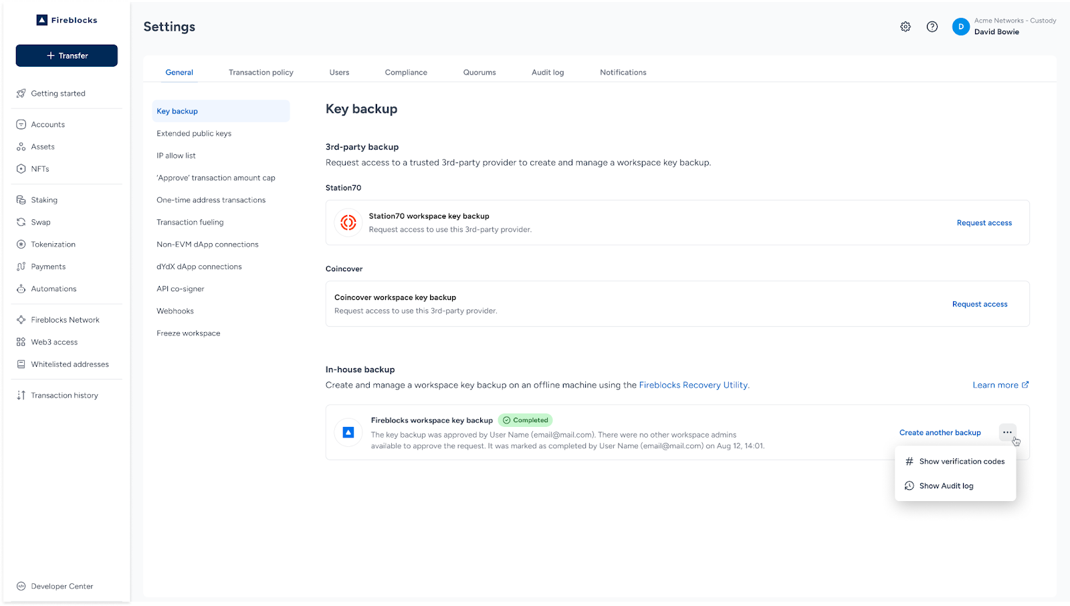Click the three-dots more options button

click(x=1007, y=432)
